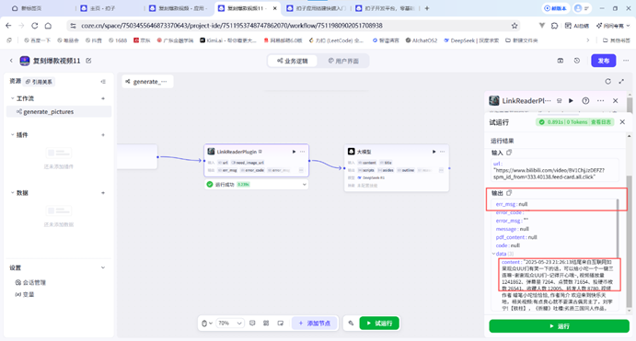Screen dimensions: 636x341
Task: Go back using the browser back arrow
Action: [x=8, y=26]
